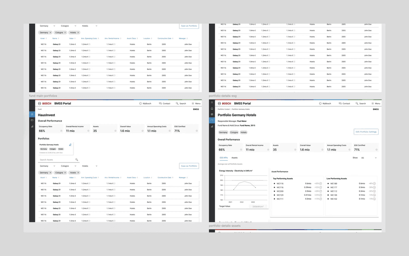The width and height of the screenshot is (409, 256).
Task: Click the magnifier icon in the Search Assets field
Action: click(77, 159)
